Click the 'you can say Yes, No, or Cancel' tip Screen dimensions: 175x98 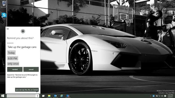[x=27, y=90]
